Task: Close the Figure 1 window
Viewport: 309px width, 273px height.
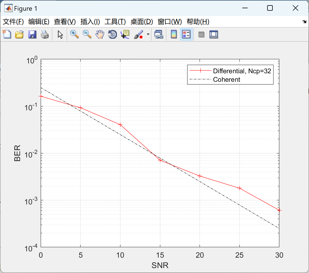Action: [296, 8]
